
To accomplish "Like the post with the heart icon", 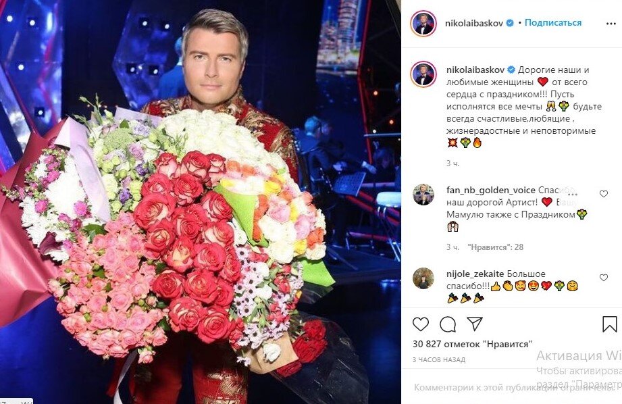I will click(x=421, y=324).
